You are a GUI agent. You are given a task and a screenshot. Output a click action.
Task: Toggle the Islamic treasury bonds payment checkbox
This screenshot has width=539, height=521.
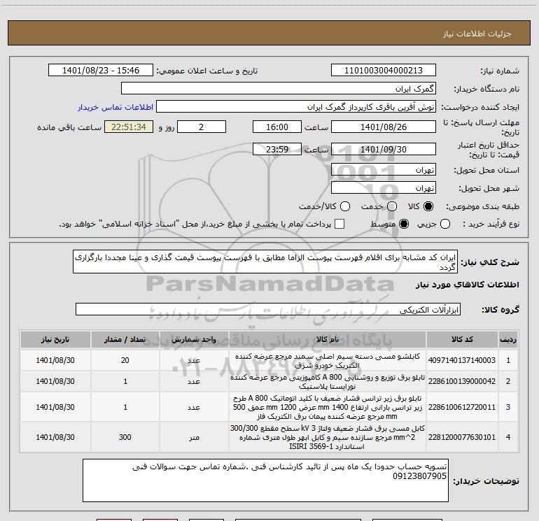pos(339,224)
